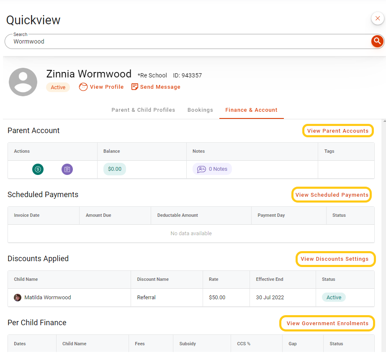Click View Parent Accounts link
386x357 pixels.
pyautogui.click(x=338, y=131)
